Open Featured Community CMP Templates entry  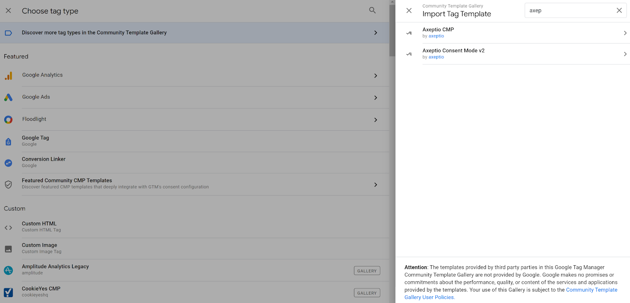195,184
